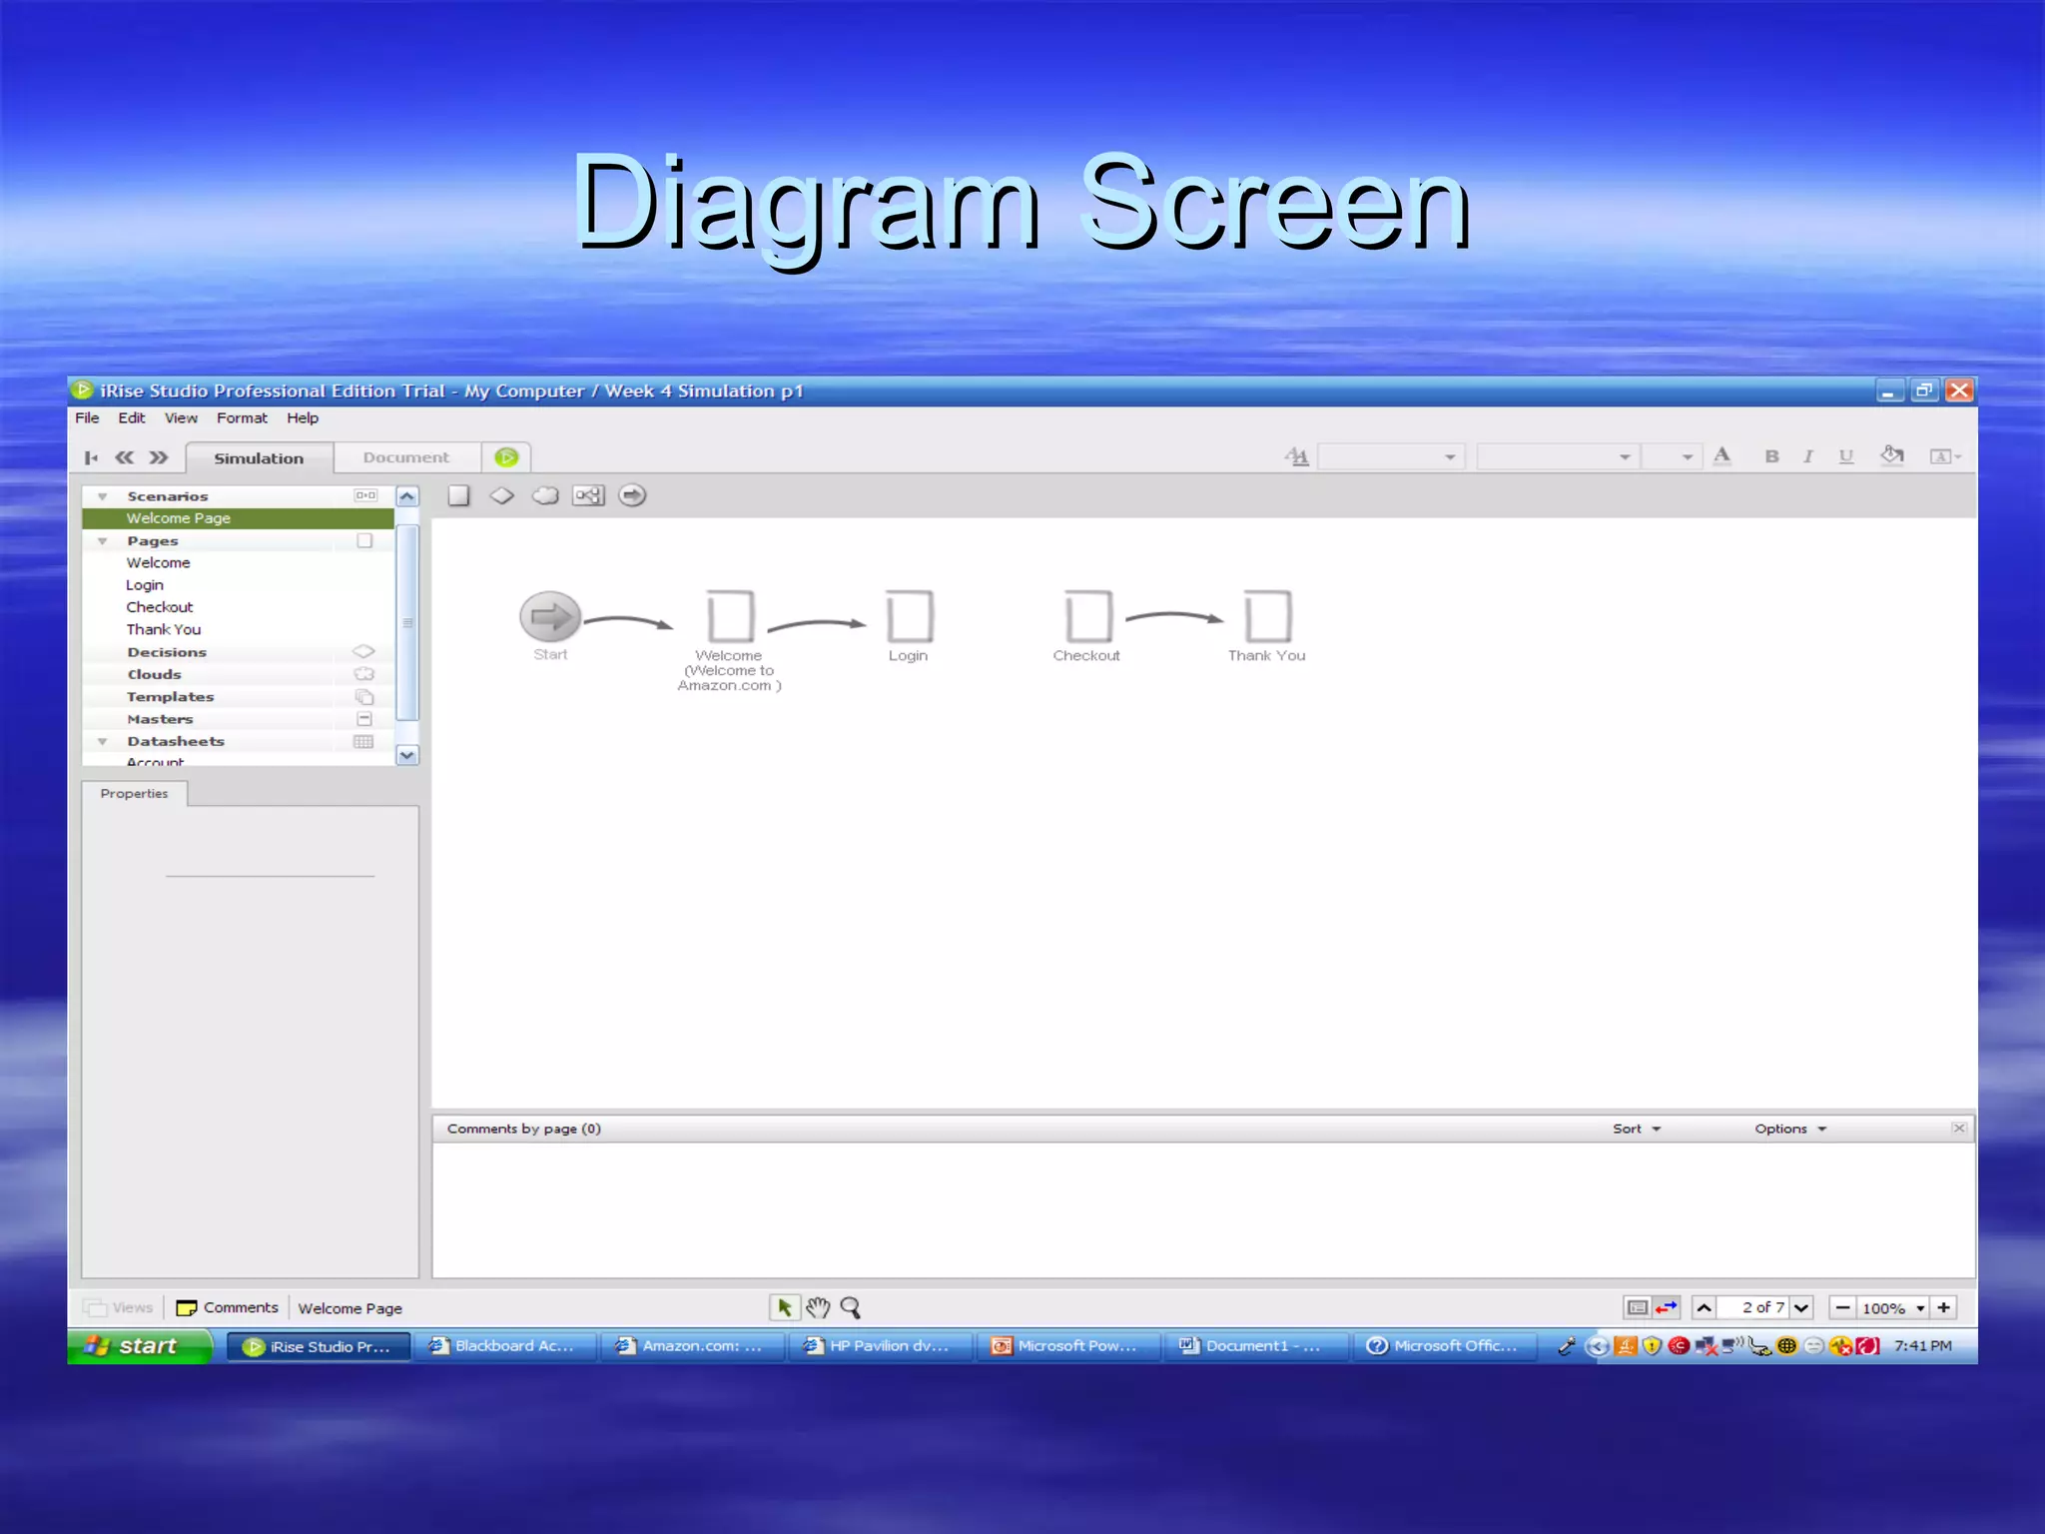Open the zoom percentage 100% dropdown
The width and height of the screenshot is (2045, 1534).
click(x=1920, y=1308)
